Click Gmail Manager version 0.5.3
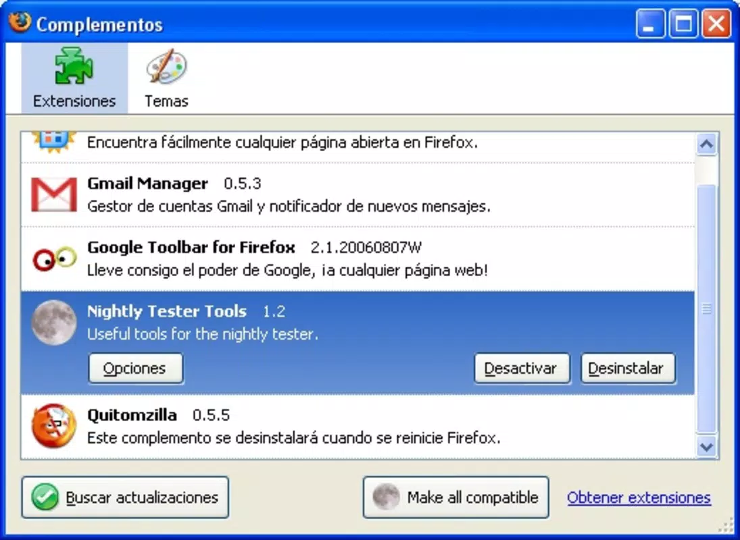 242,184
